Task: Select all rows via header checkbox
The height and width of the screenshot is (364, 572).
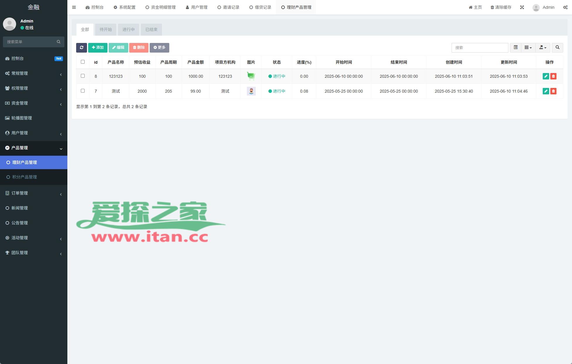Action: click(x=83, y=62)
